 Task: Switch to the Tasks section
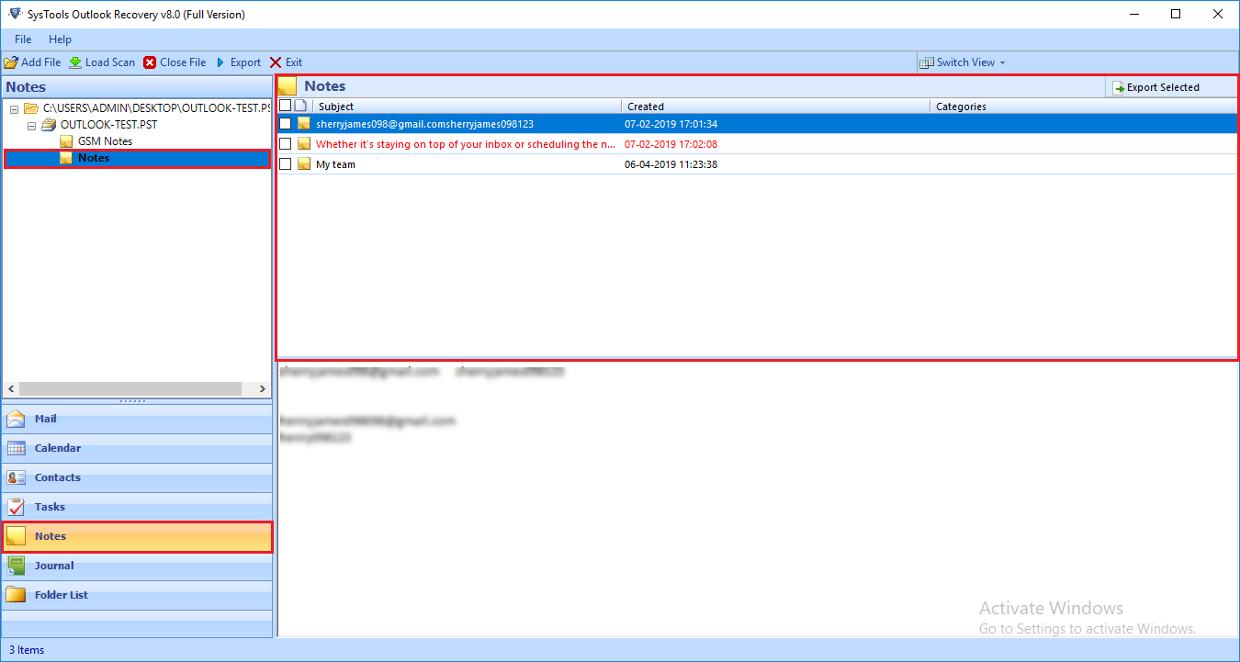[x=137, y=508]
